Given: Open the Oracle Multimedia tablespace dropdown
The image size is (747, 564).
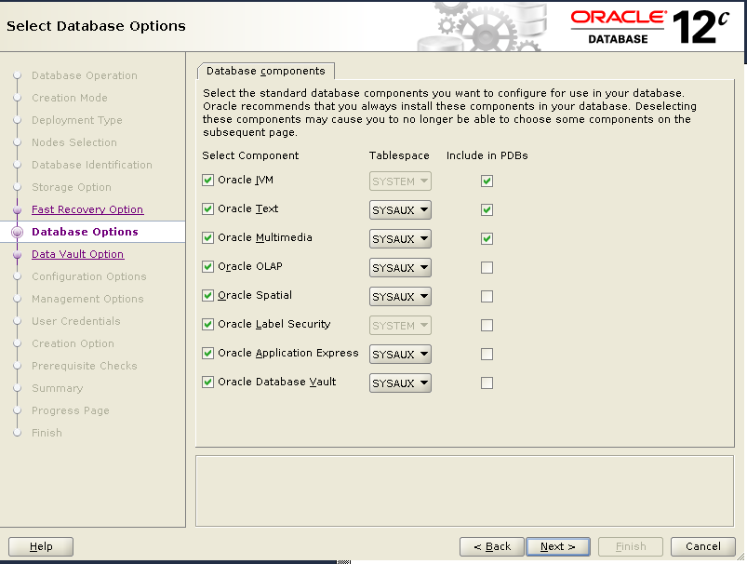Looking at the screenshot, I should click(x=400, y=239).
